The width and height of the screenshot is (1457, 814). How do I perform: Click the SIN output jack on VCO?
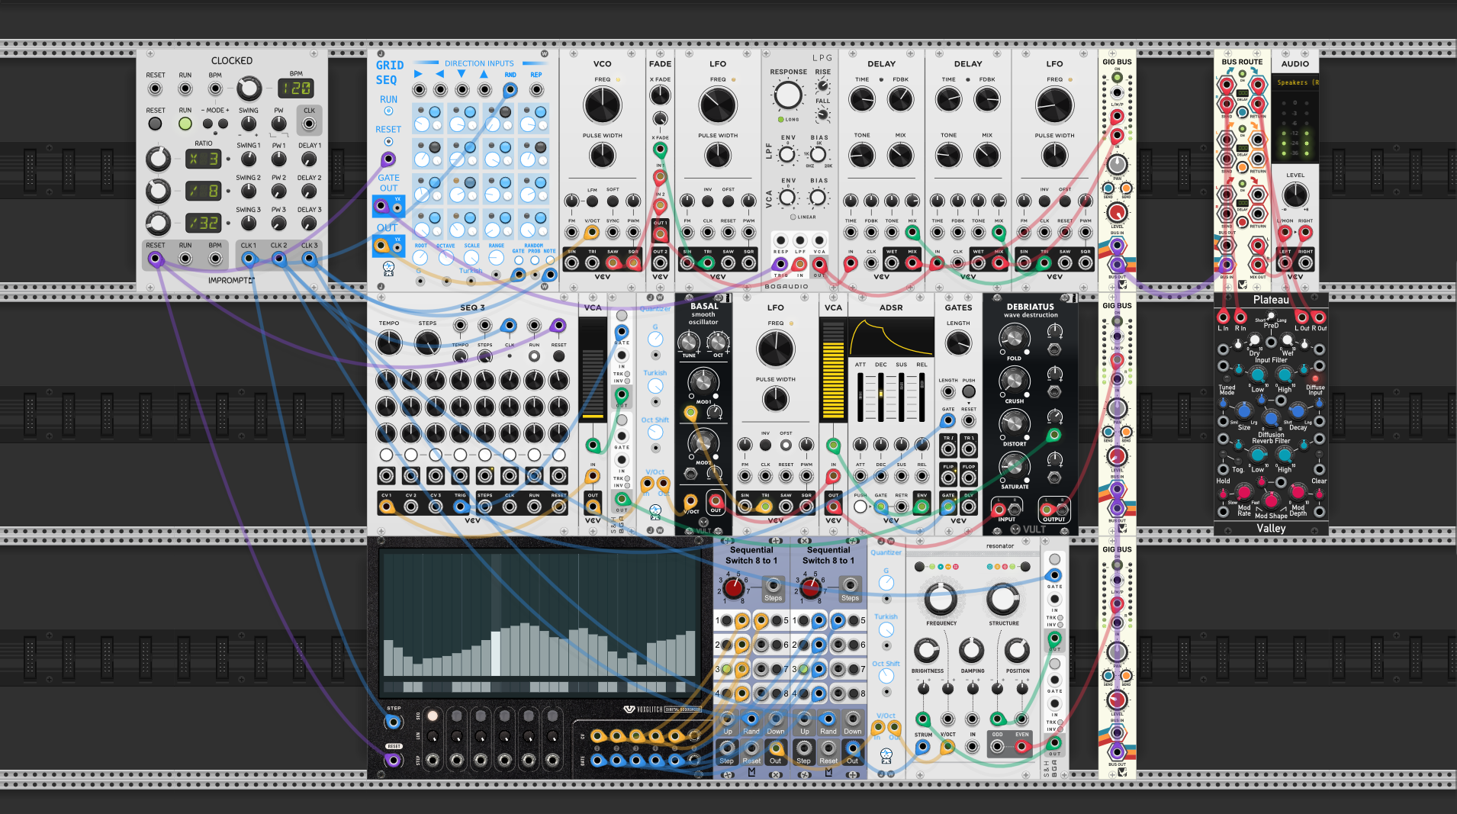(x=571, y=263)
